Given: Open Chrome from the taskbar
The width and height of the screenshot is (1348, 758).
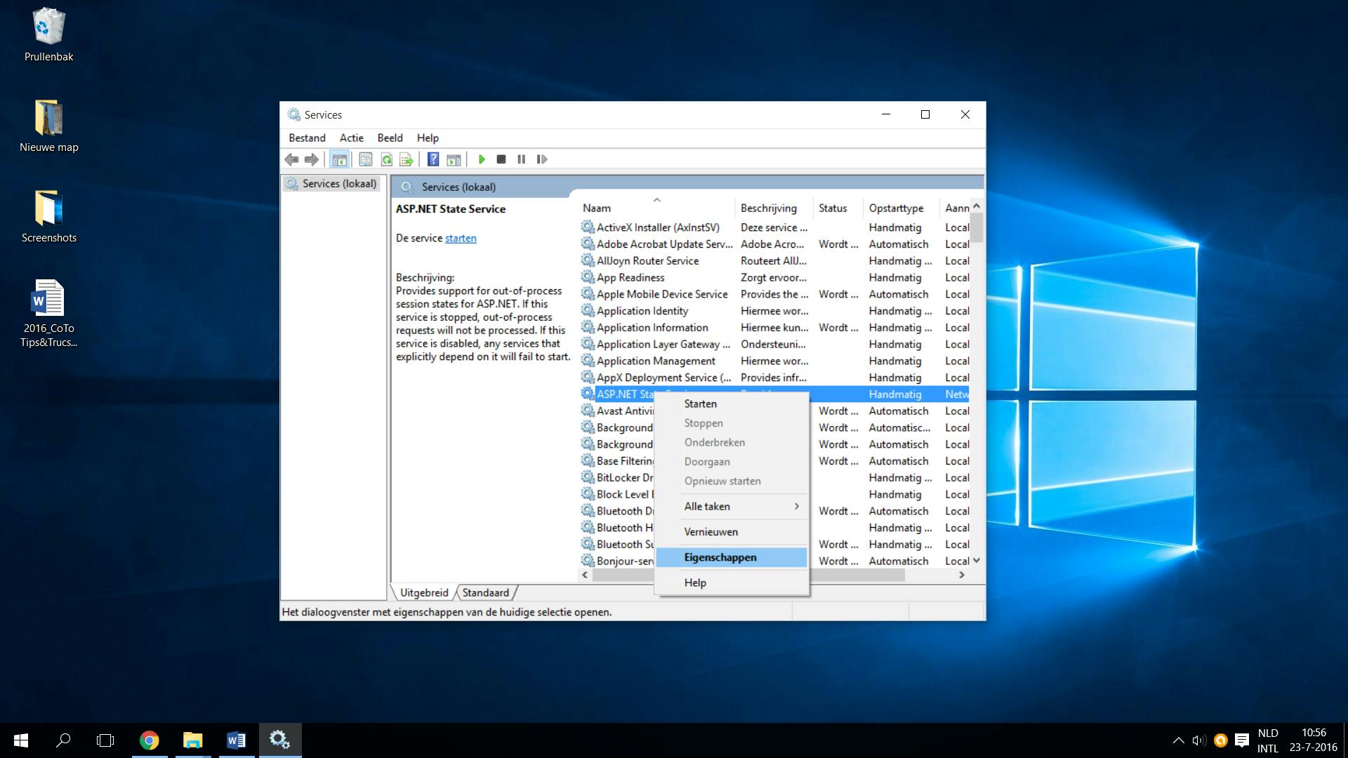Looking at the screenshot, I should 149,740.
